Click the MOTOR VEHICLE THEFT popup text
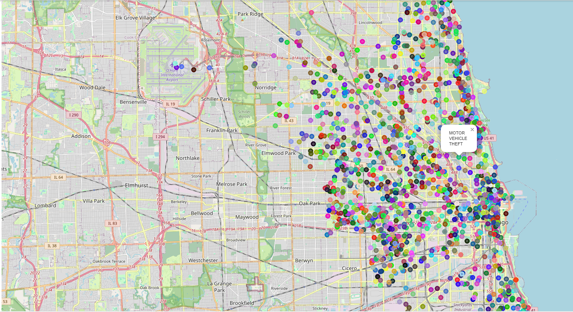The height and width of the screenshot is (312, 573). tap(458, 138)
